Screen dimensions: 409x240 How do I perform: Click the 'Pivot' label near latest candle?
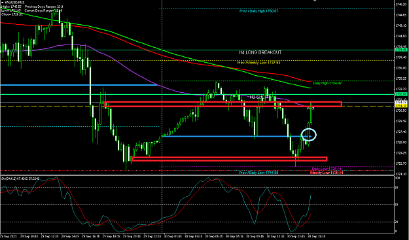310,108
